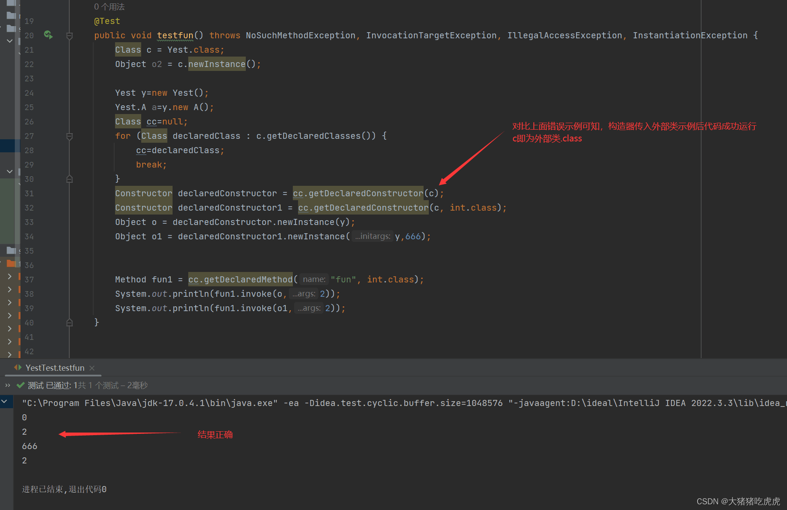Click the orange folder icon in project sidebar
The width and height of the screenshot is (787, 510).
11,263
